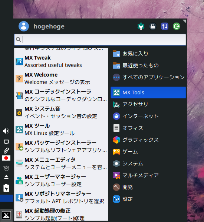Open MX システム音 settings
This screenshot has width=204, height=222.
61,112
